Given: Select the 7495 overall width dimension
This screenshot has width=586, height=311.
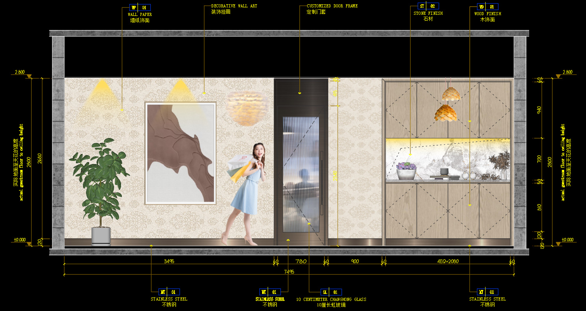Looking at the screenshot, I should 289,272.
